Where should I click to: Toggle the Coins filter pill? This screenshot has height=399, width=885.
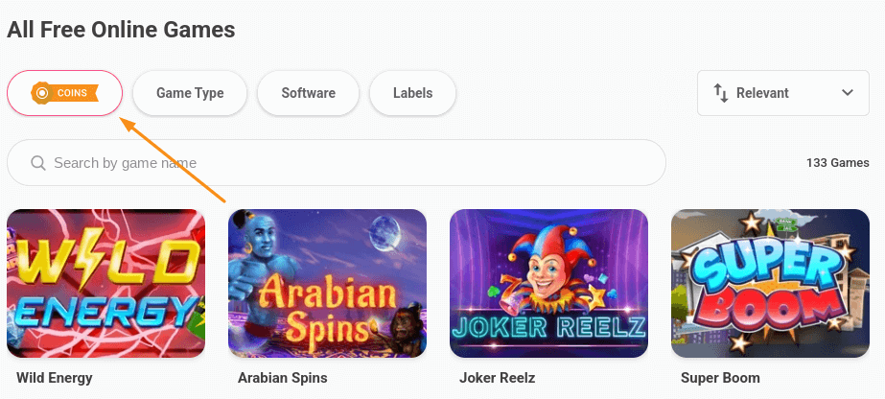pos(64,93)
